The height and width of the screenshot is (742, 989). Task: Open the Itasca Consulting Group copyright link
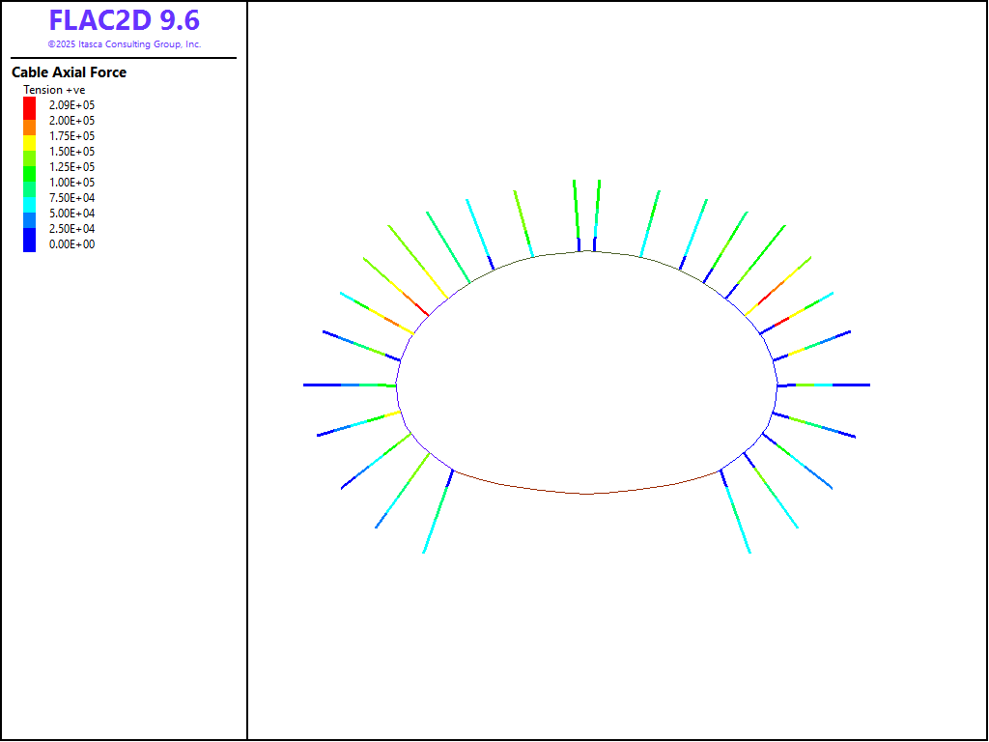pyautogui.click(x=125, y=44)
